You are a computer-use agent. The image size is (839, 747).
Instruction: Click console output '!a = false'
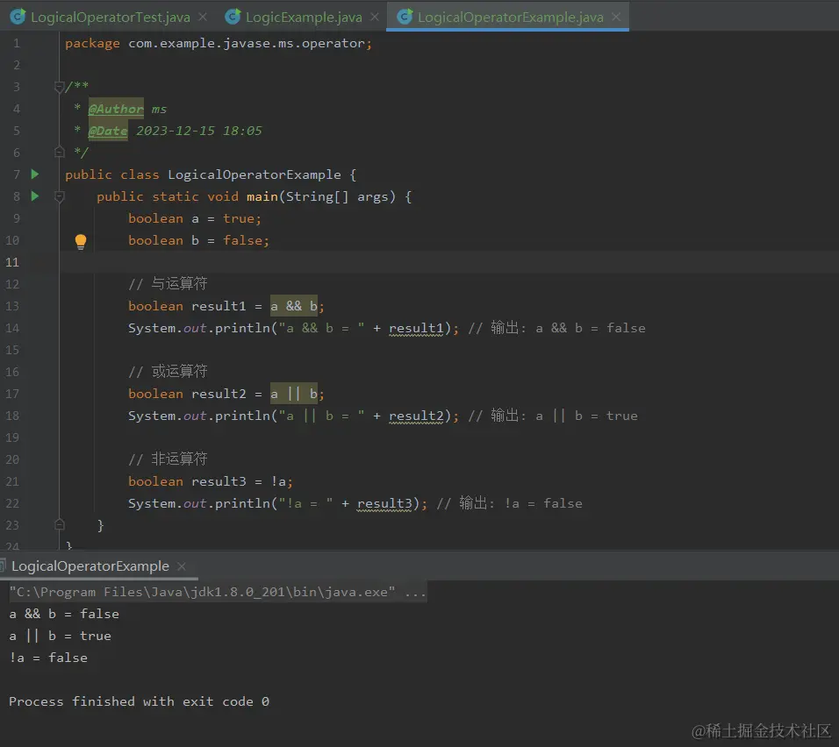pyautogui.click(x=48, y=658)
